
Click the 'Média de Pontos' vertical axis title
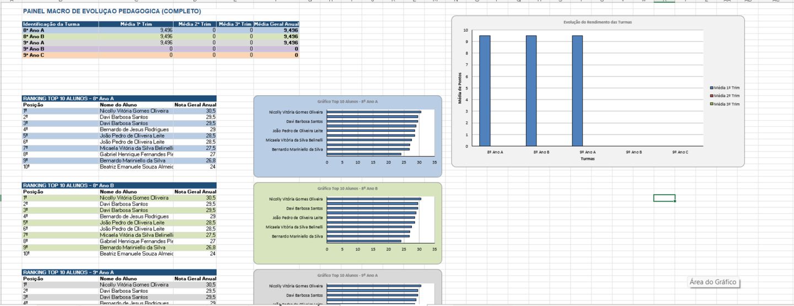(x=460, y=88)
